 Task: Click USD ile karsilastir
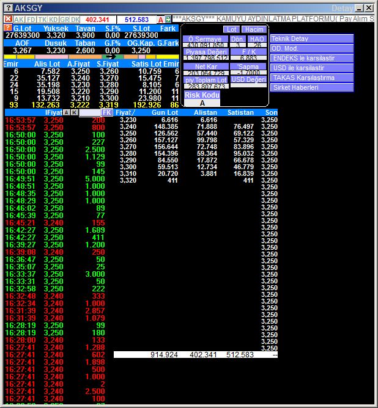point(312,68)
